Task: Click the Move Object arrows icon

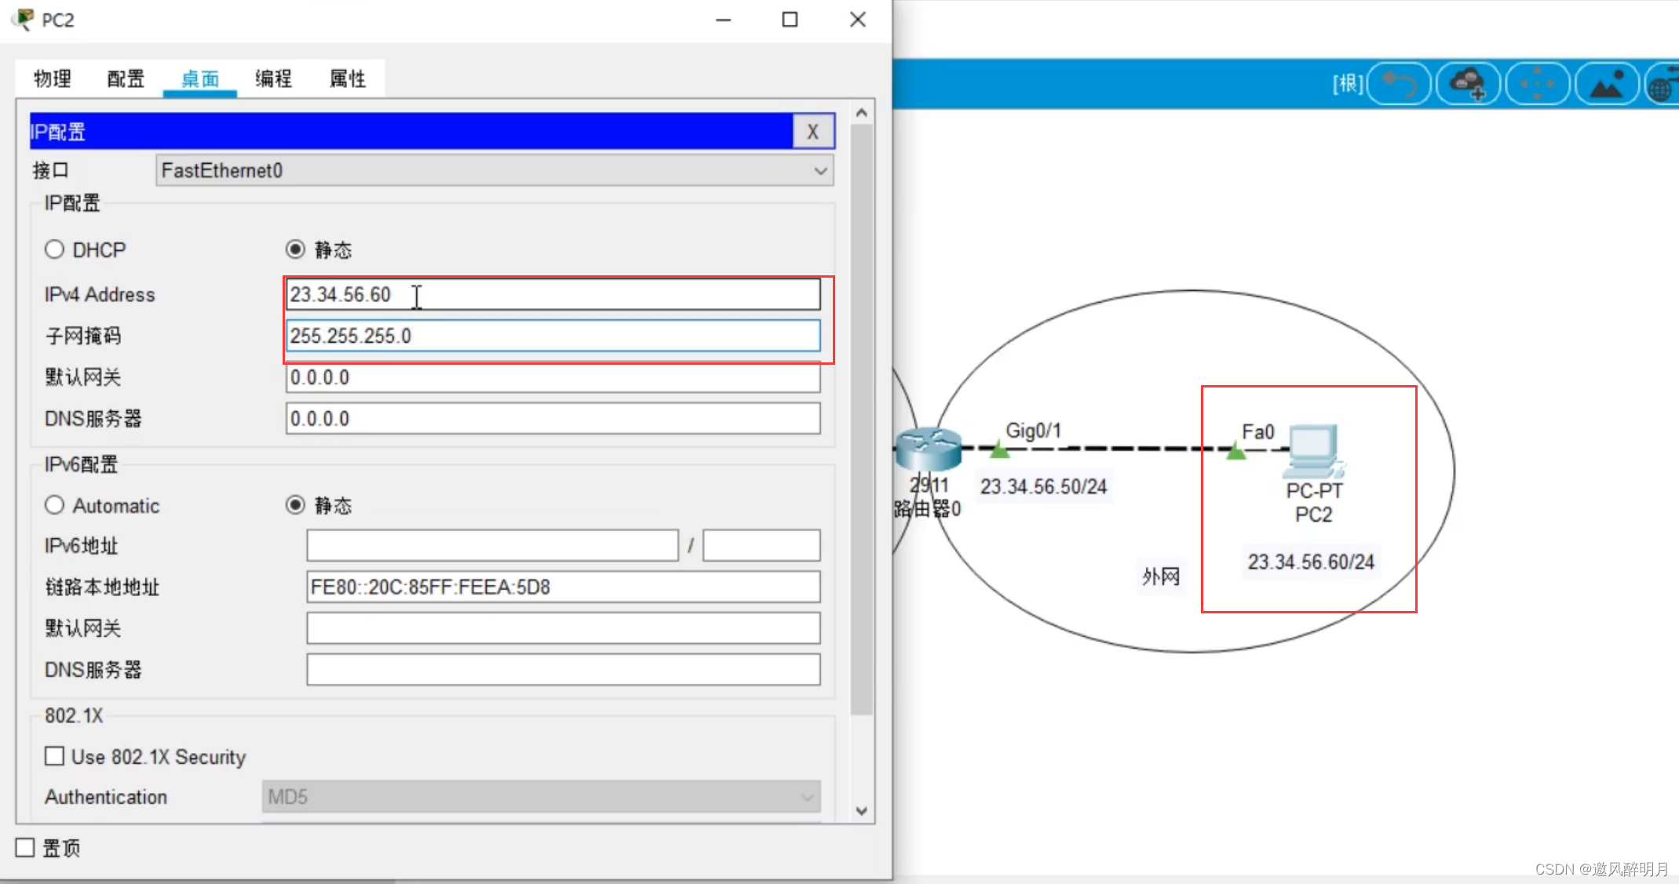Action: [x=1537, y=83]
